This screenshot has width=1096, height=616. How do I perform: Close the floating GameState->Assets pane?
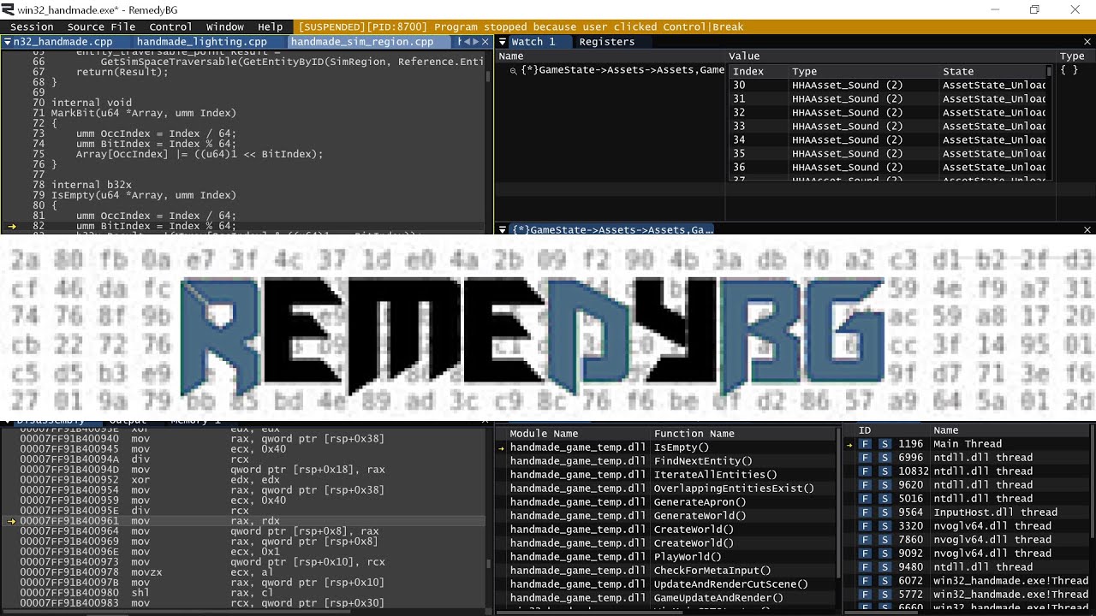(1088, 229)
